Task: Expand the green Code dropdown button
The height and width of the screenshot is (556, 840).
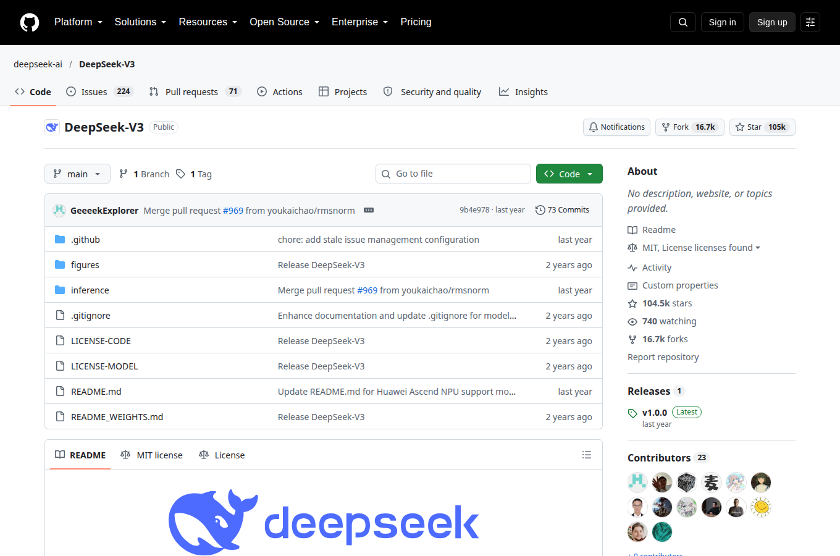Action: 569,174
